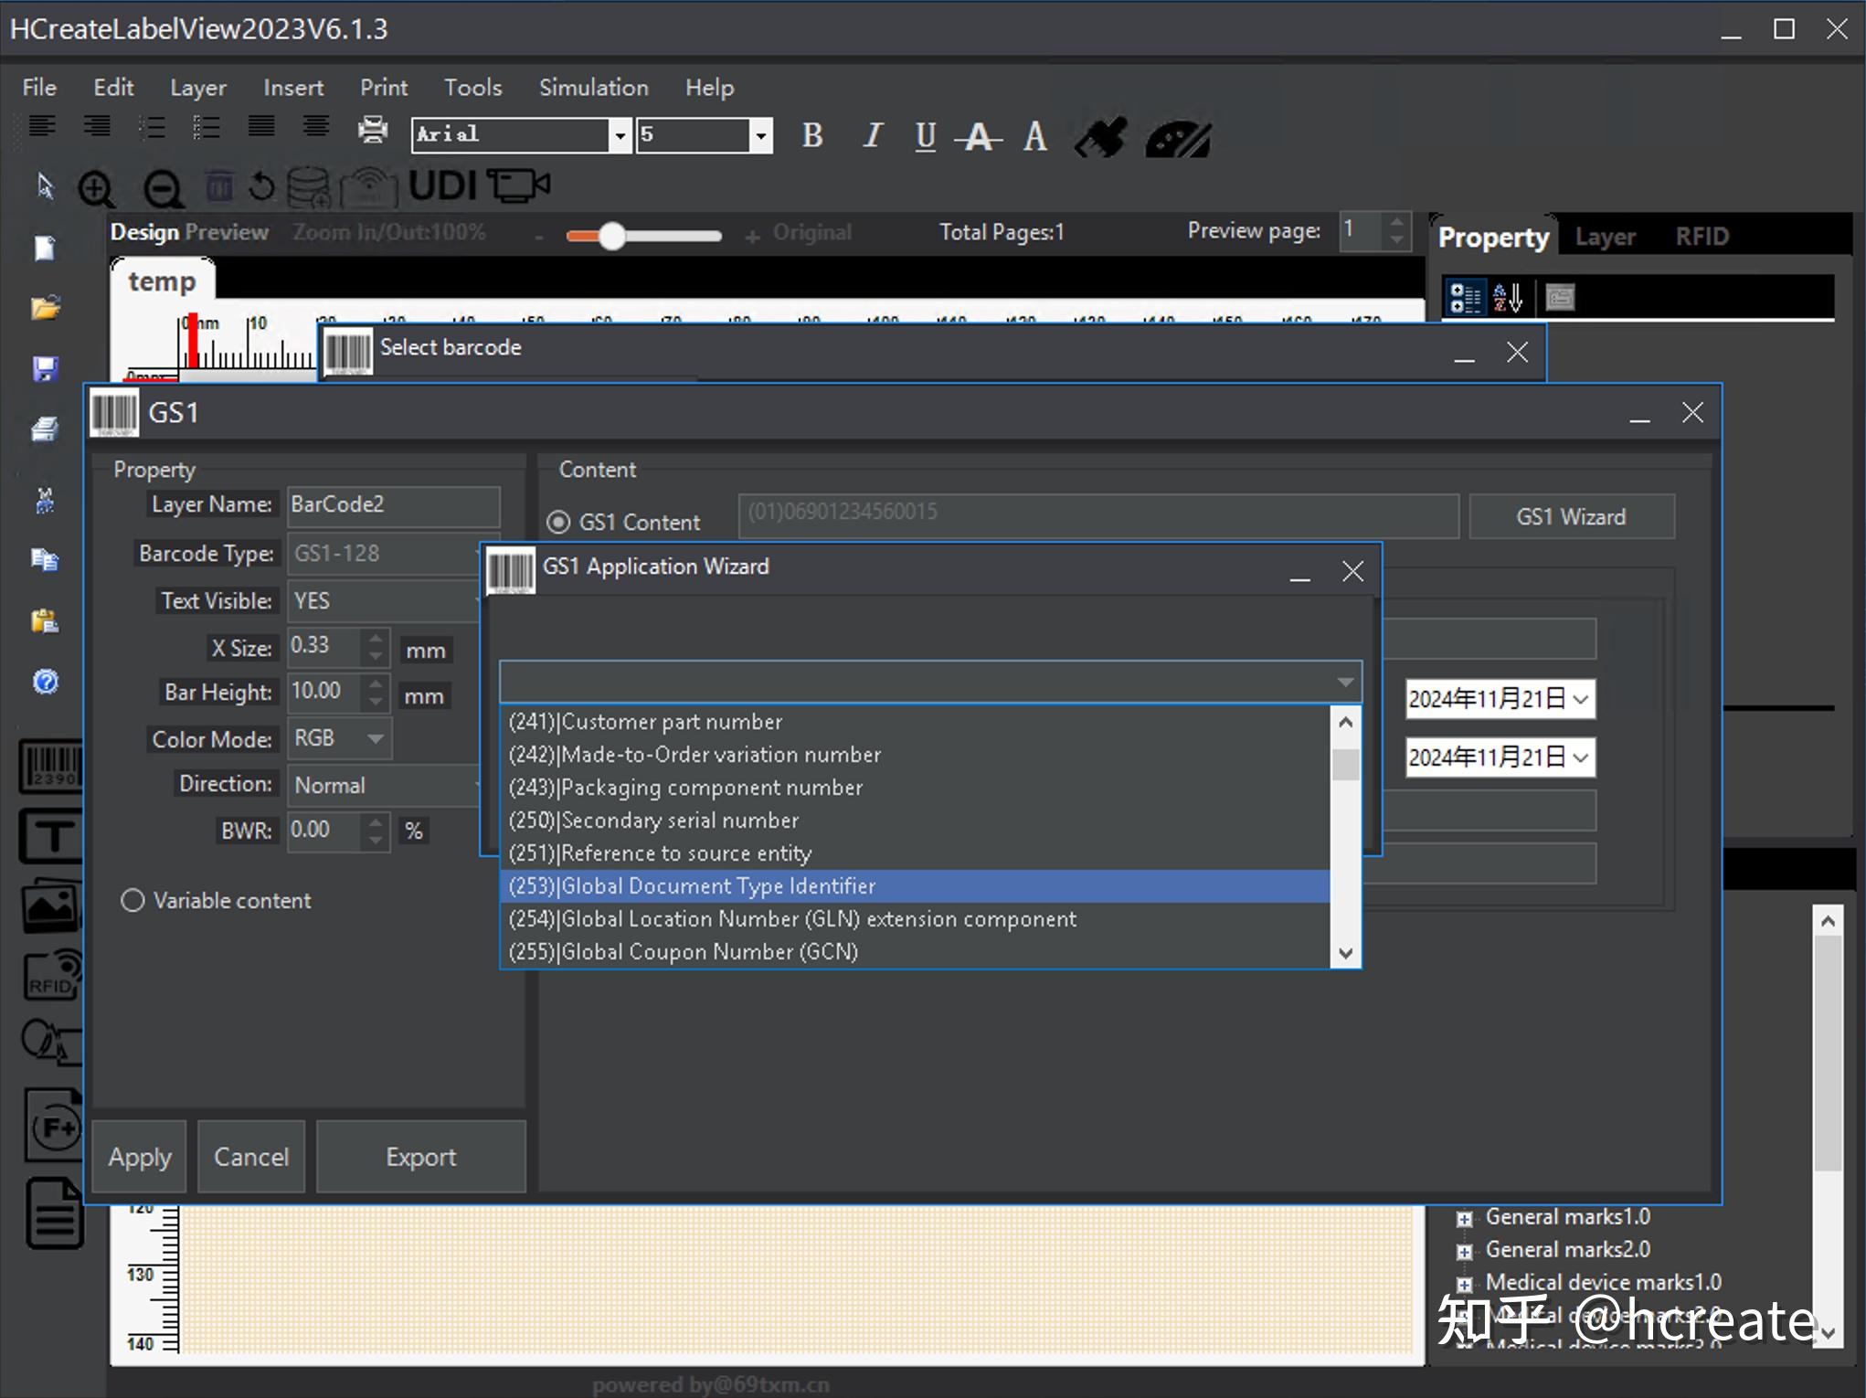1866x1398 pixels.
Task: Expand the General marks1.0 tree node
Action: point(1464,1218)
